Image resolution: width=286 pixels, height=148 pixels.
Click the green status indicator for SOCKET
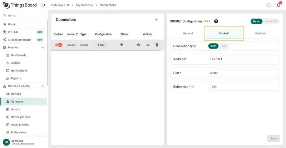click(x=122, y=45)
